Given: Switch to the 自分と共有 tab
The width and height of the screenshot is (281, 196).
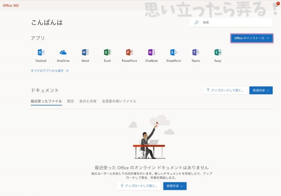Looking at the screenshot, I should pos(88,101).
